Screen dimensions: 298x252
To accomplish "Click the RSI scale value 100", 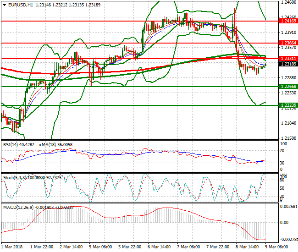I will click(x=283, y=144).
